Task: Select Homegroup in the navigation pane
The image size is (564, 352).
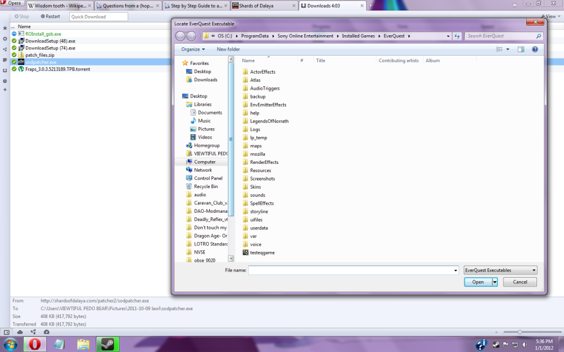Action: pos(207,145)
